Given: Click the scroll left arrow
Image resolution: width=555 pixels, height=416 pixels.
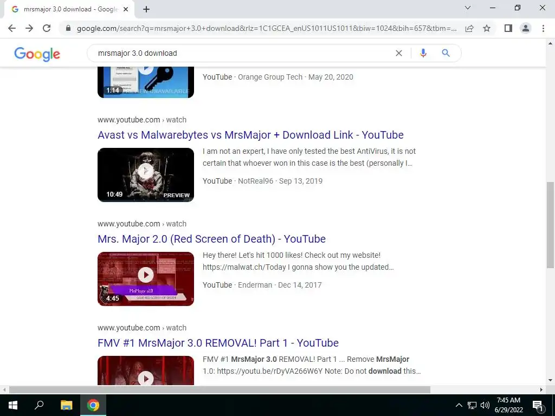Looking at the screenshot, I should tap(4, 390).
